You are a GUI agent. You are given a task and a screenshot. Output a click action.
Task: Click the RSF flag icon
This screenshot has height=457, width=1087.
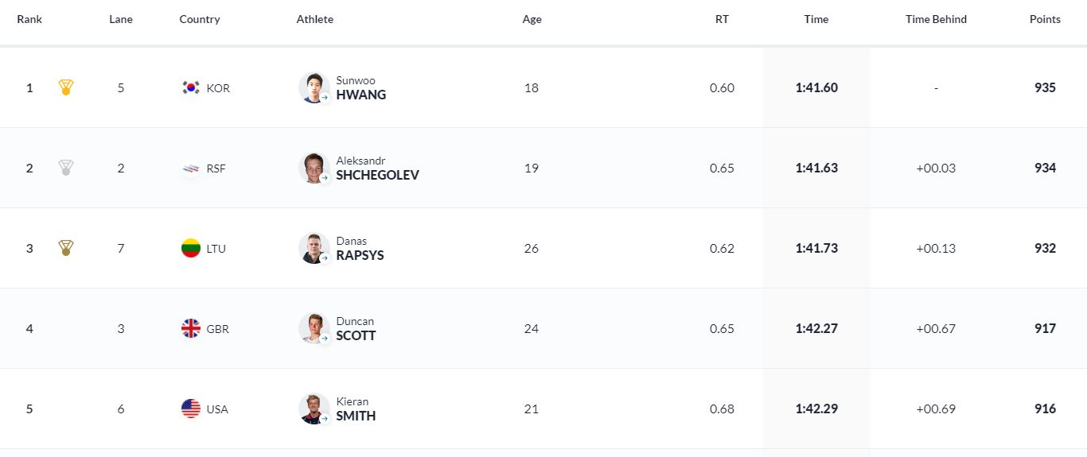point(191,168)
